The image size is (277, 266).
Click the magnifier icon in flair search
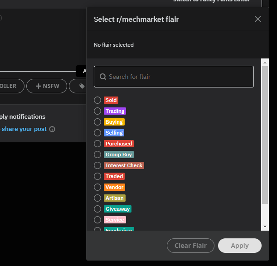(x=103, y=77)
